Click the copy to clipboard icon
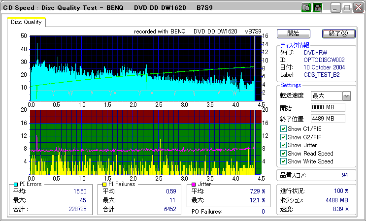The width and height of the screenshot is (366, 221). [306, 8]
